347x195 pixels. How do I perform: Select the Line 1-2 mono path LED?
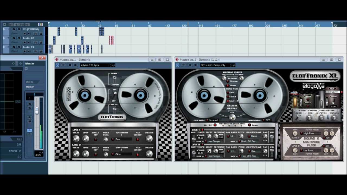coord(228,101)
